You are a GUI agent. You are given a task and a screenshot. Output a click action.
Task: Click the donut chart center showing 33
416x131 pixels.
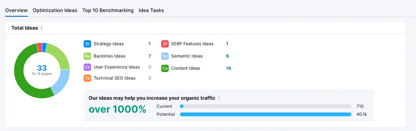pyautogui.click(x=42, y=70)
